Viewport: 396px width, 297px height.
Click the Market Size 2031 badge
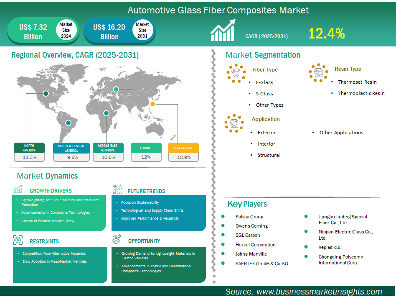[142, 30]
